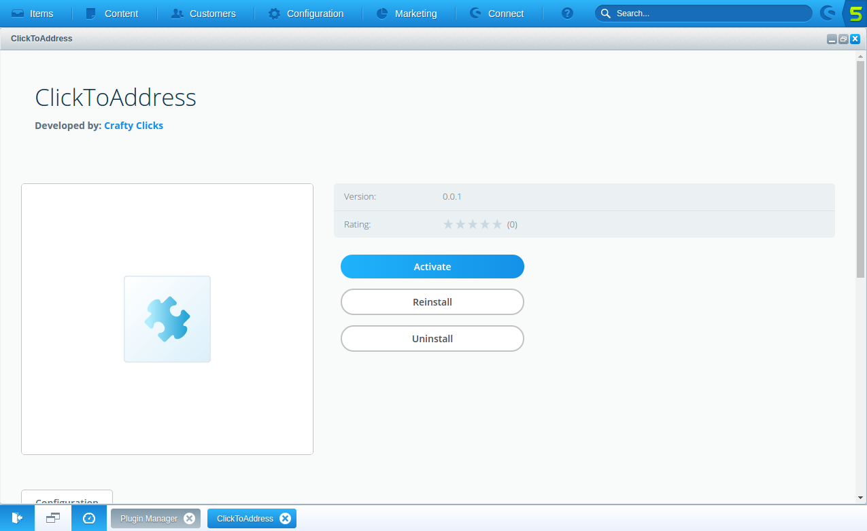Click the logout icon in taskbar

[17, 518]
